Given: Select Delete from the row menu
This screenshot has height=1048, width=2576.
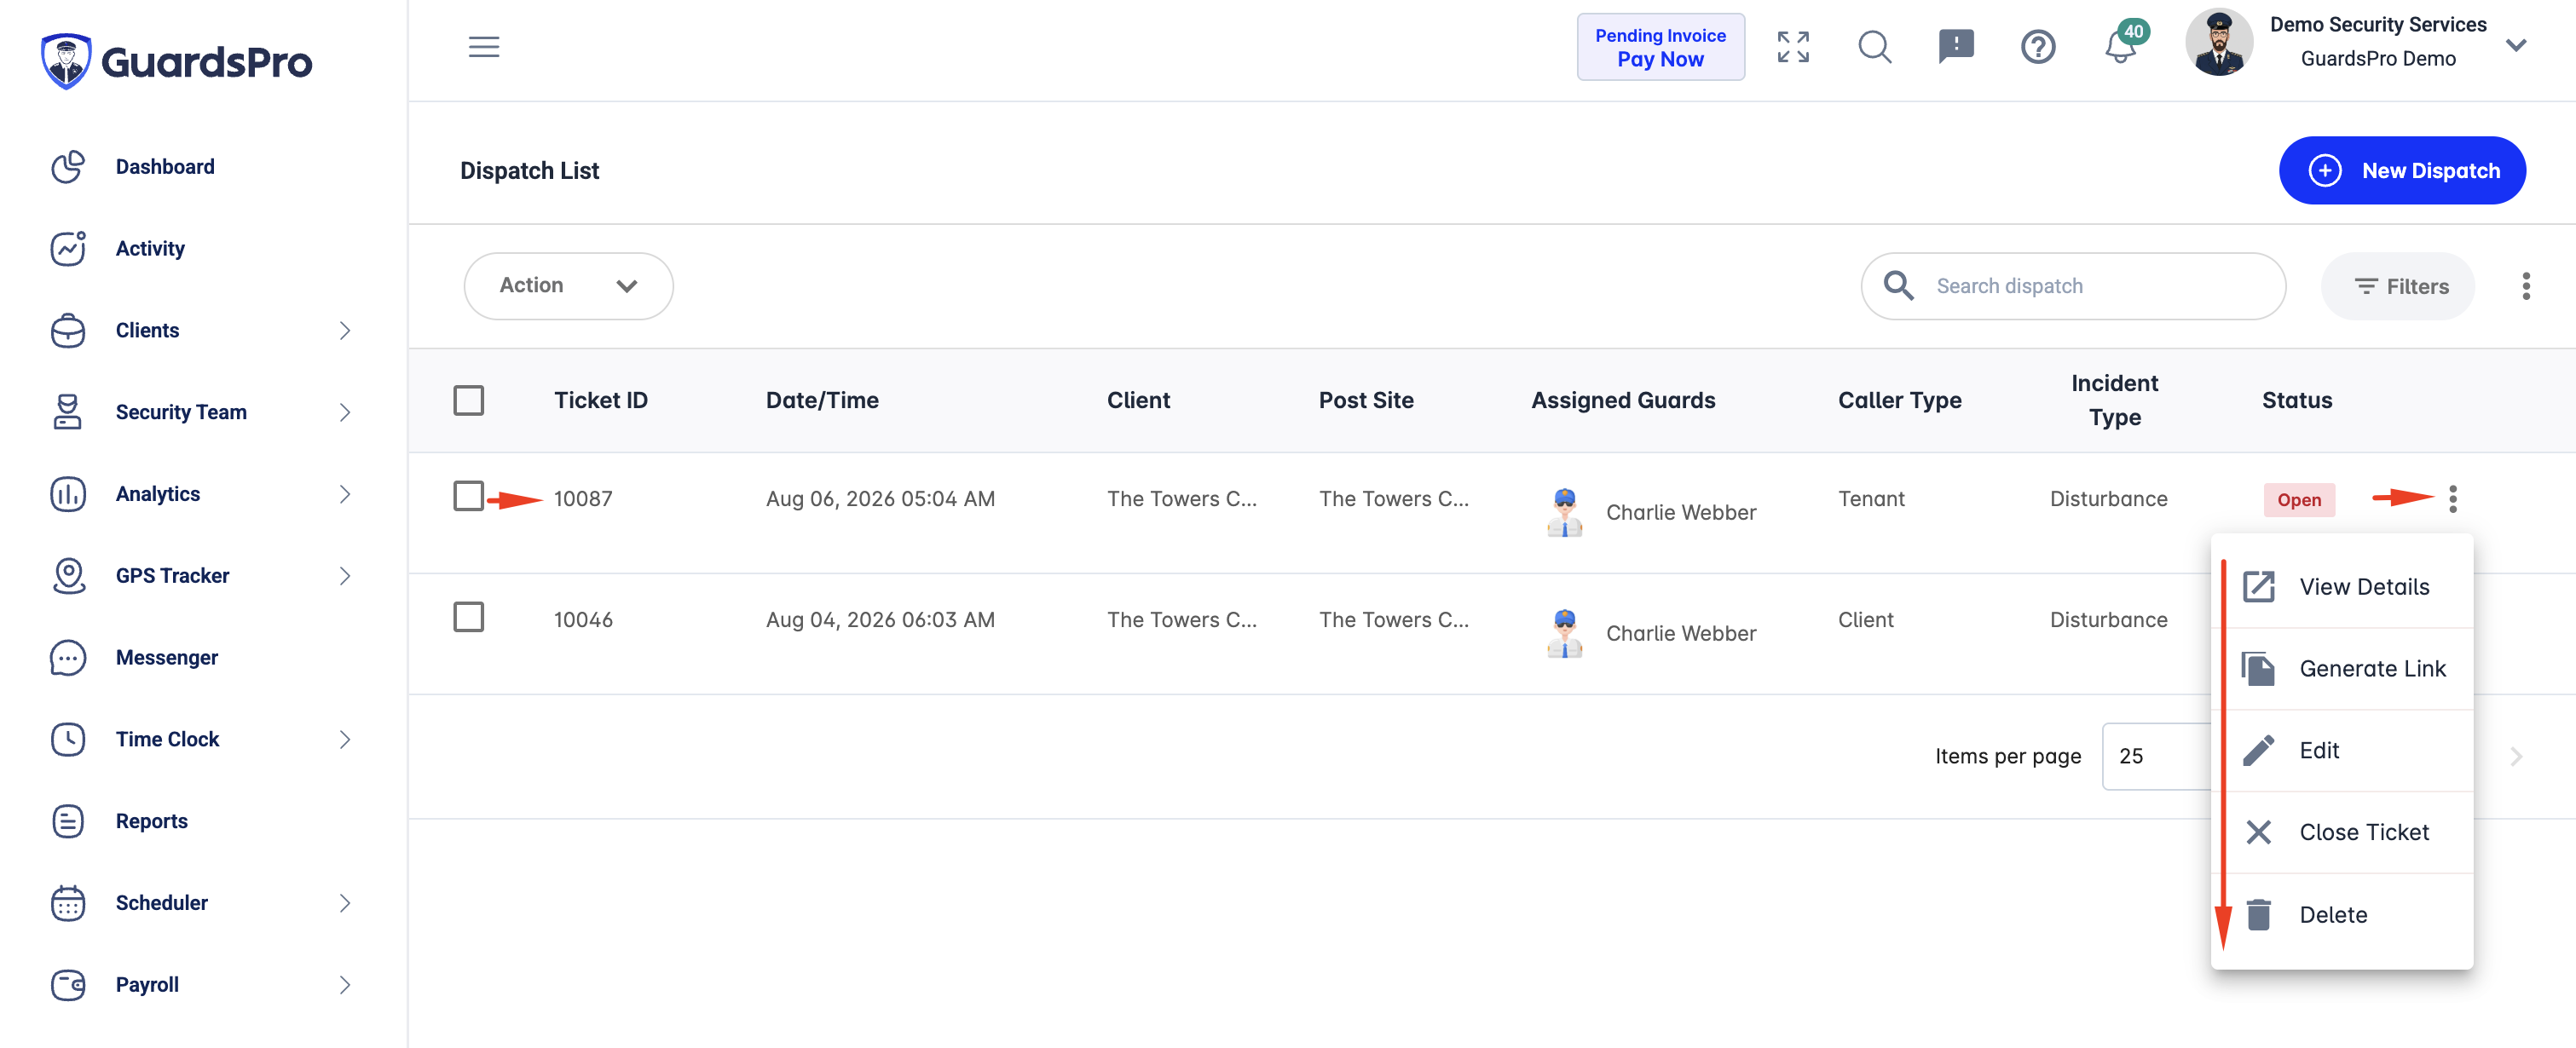Looking at the screenshot, I should pyautogui.click(x=2342, y=915).
